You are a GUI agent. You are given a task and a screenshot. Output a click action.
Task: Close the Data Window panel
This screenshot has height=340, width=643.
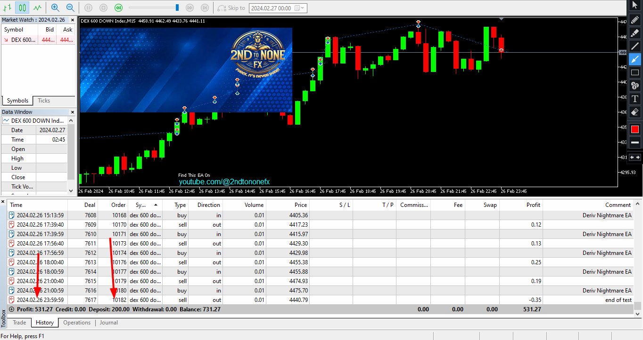click(x=73, y=112)
